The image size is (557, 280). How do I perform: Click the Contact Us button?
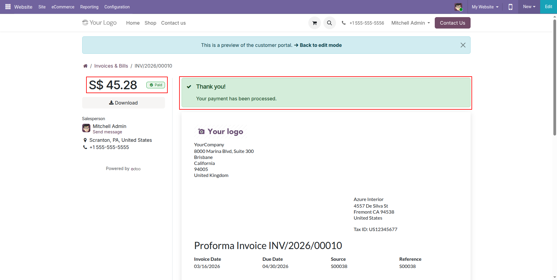(x=452, y=23)
